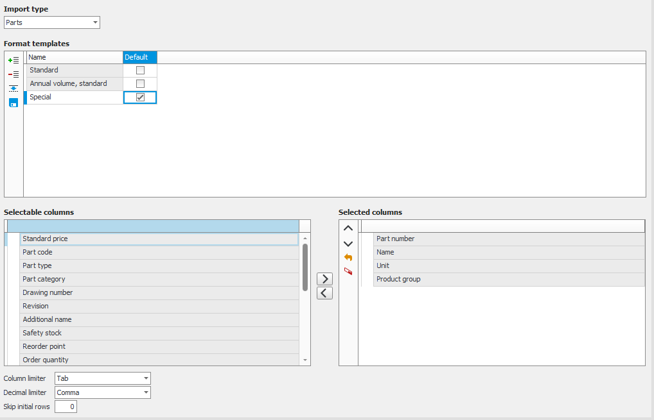Open the Import type dropdown
Image resolution: width=654 pixels, height=420 pixels.
[94, 22]
